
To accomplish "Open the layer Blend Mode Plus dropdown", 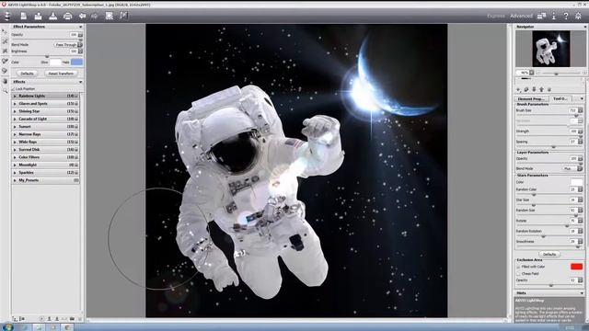I will click(x=572, y=169).
